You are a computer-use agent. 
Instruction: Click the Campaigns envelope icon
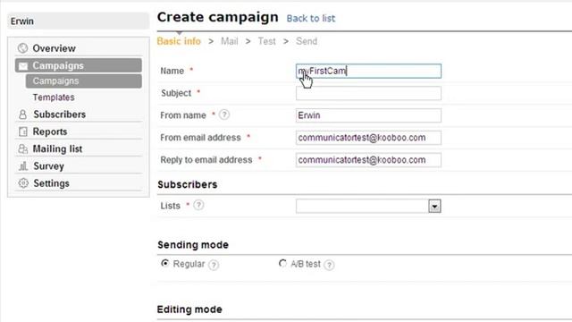coord(23,66)
